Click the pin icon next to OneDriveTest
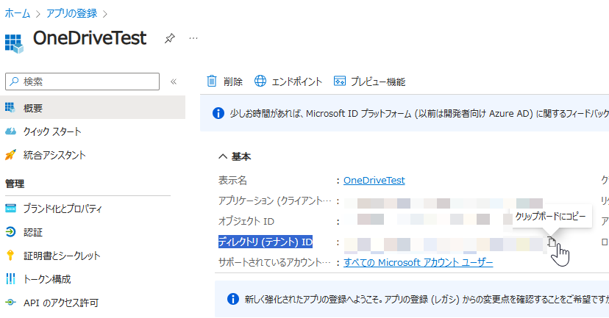 [x=169, y=38]
